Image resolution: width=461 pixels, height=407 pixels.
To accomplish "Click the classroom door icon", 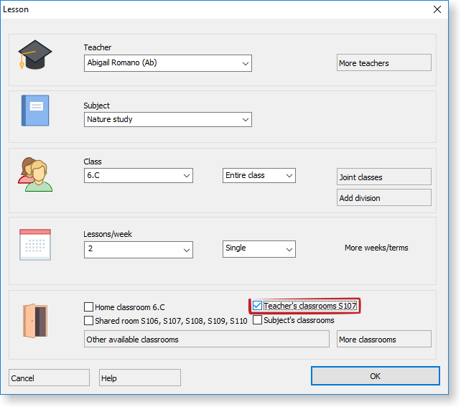I will 34,320.
